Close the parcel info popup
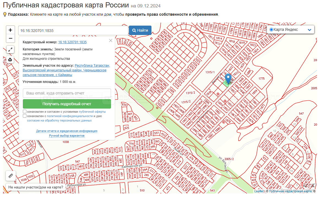The width and height of the screenshot is (320, 197). [111, 41]
